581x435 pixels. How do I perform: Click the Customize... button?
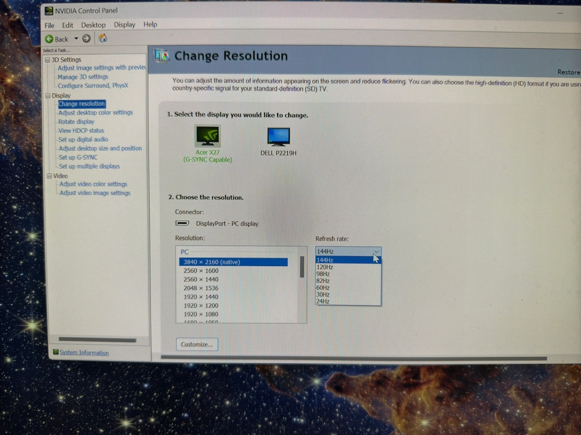click(x=197, y=344)
